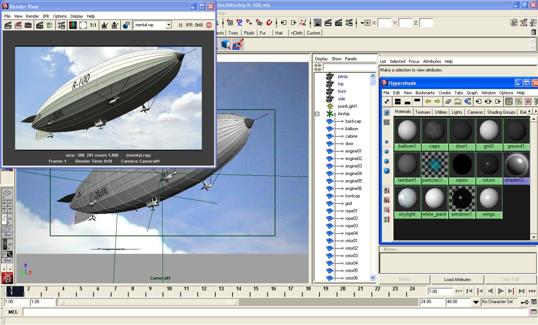Open the input box mode dropdown arrow
The image size is (538, 325).
click(362, 23)
